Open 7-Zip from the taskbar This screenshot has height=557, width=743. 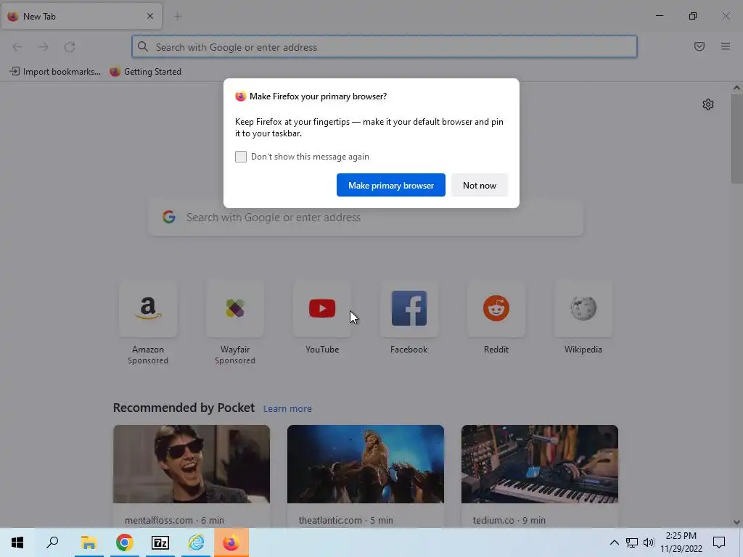(x=160, y=542)
